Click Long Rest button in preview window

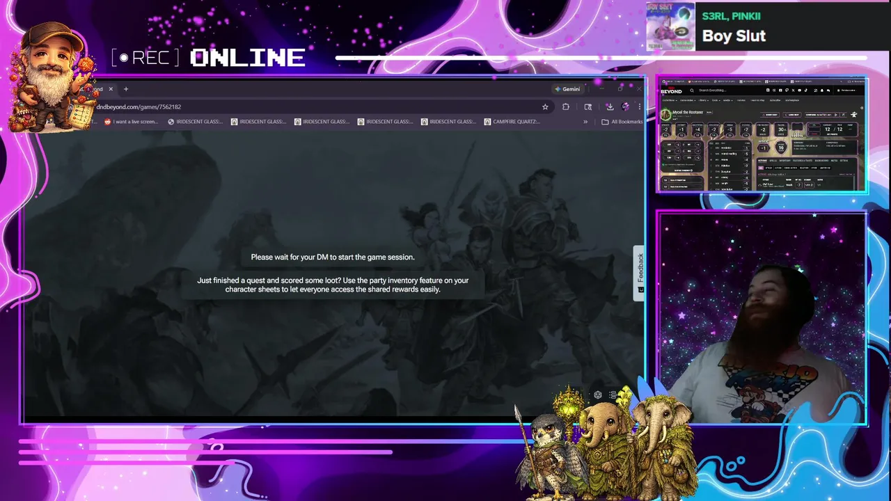[x=792, y=115]
